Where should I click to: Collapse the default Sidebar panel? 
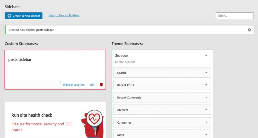tap(206, 55)
